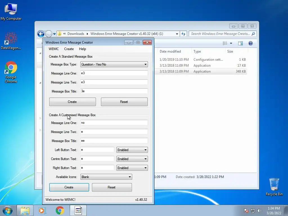
Task: Open the Message Box Type dropdown
Action: tap(114, 64)
